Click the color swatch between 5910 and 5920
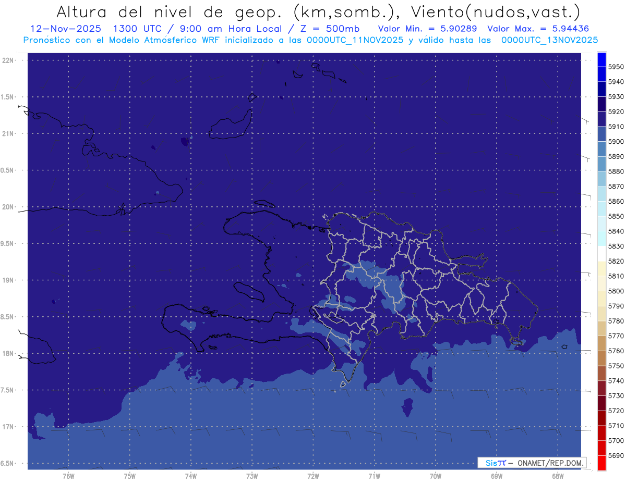This screenshot has height=483, width=626. 601,119
